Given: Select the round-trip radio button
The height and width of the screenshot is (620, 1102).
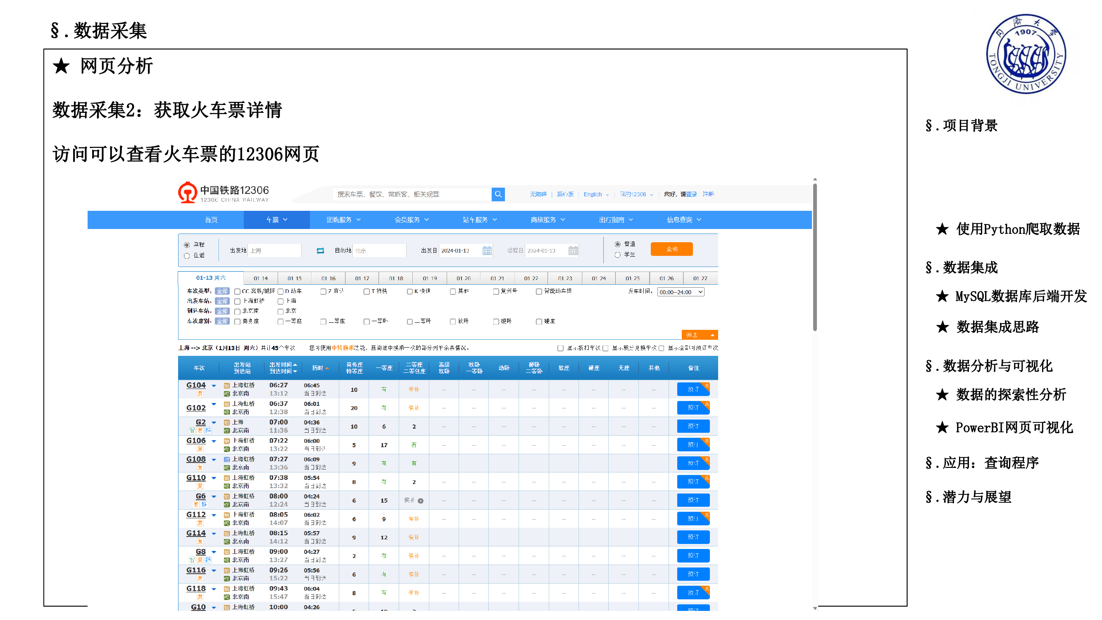Looking at the screenshot, I should (x=187, y=256).
